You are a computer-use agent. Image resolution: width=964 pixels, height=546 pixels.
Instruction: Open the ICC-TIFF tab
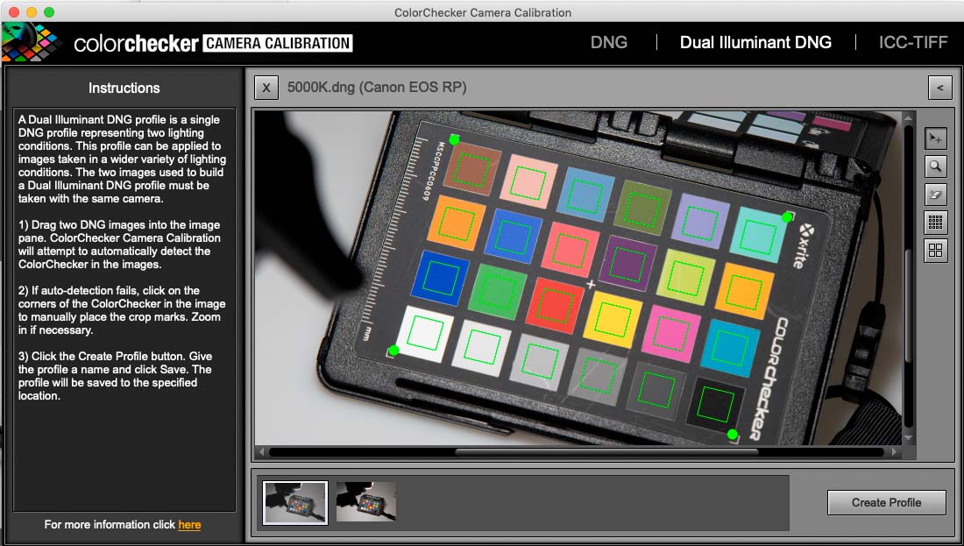(913, 42)
